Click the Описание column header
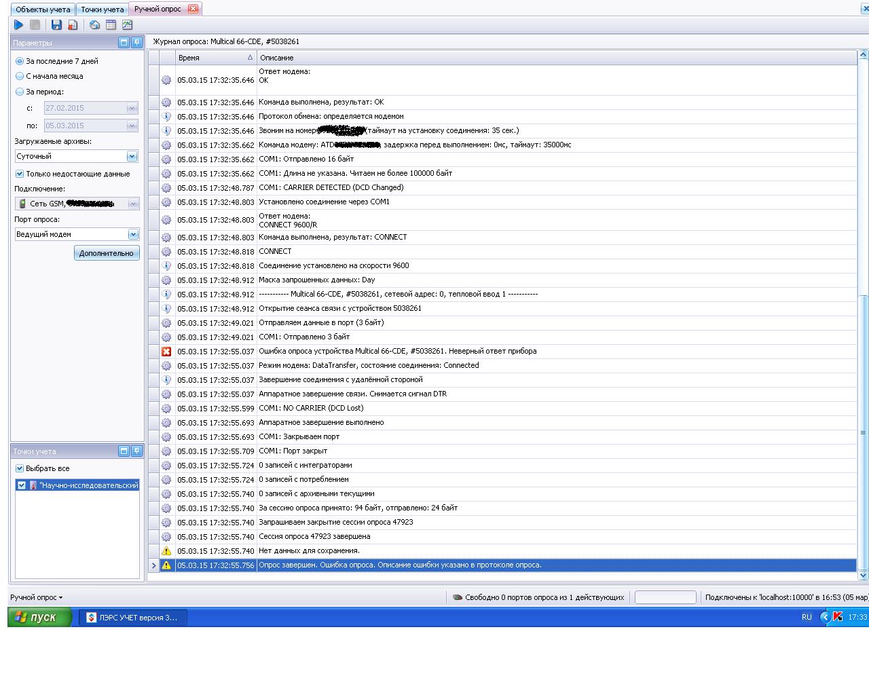The height and width of the screenshot is (695, 869). coord(556,58)
